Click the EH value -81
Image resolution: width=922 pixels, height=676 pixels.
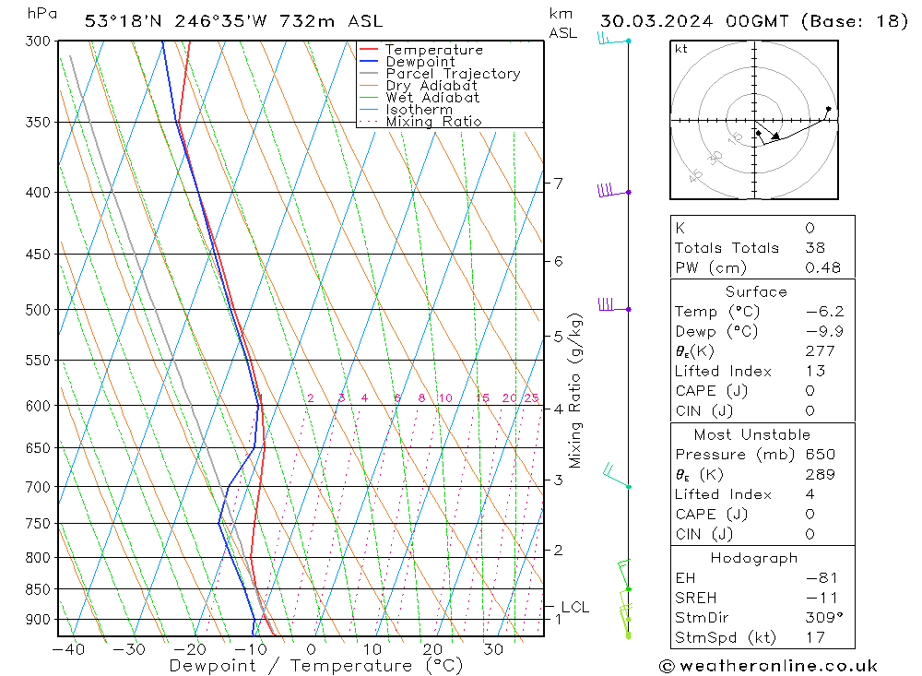[x=822, y=577]
